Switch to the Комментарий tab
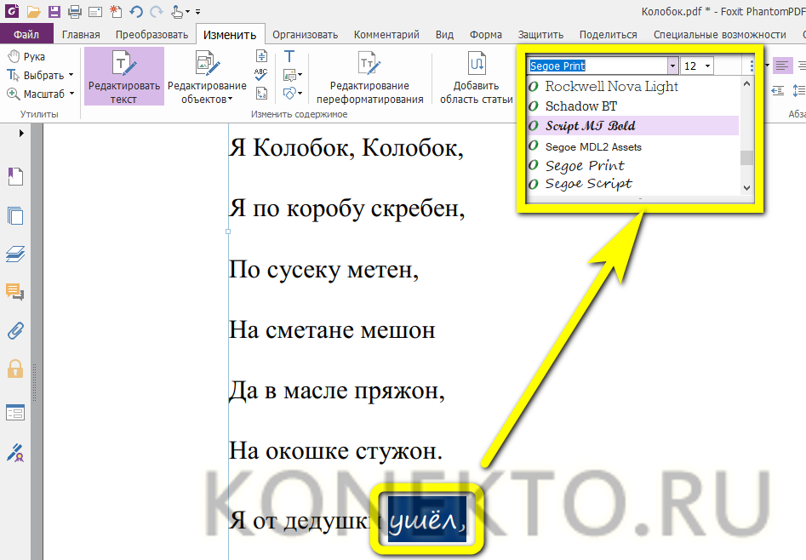This screenshot has height=560, width=806. 386,35
